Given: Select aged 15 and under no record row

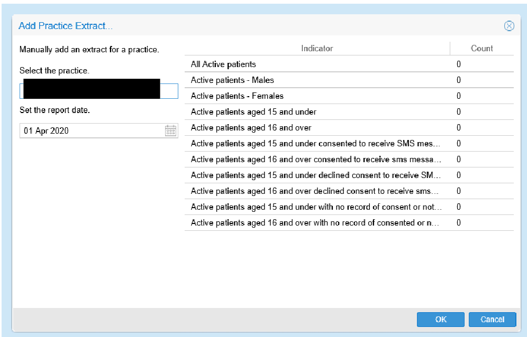Looking at the screenshot, I should click(x=316, y=207).
